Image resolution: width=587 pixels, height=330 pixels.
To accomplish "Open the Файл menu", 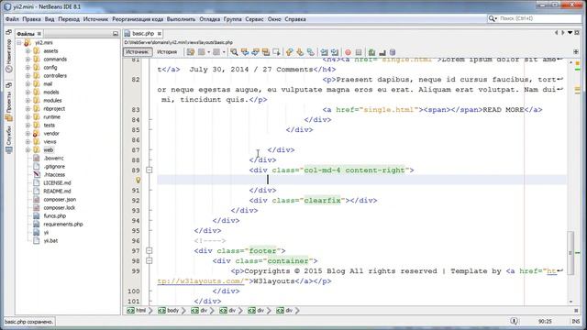I will tap(12, 19).
